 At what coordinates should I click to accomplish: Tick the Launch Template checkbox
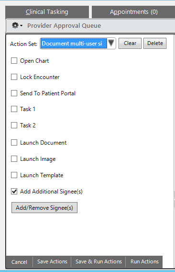point(14,175)
